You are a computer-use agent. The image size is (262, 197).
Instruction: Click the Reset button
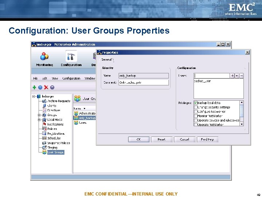tap(162, 139)
